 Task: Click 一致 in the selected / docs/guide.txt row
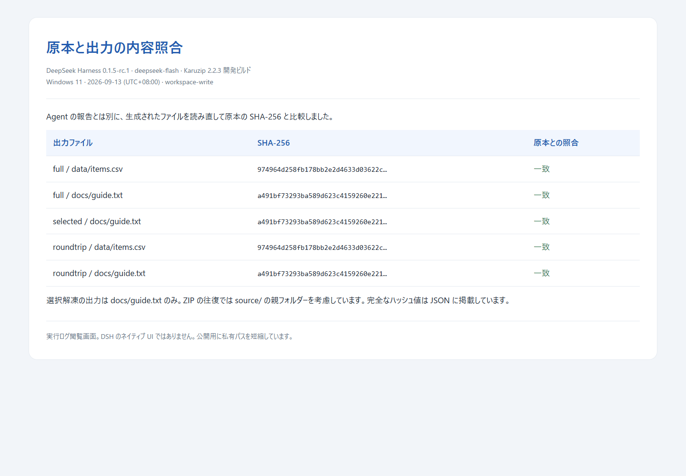(542, 221)
